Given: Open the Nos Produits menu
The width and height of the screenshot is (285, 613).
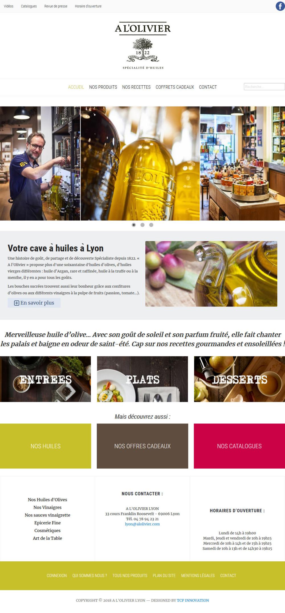Looking at the screenshot, I should click(x=103, y=87).
